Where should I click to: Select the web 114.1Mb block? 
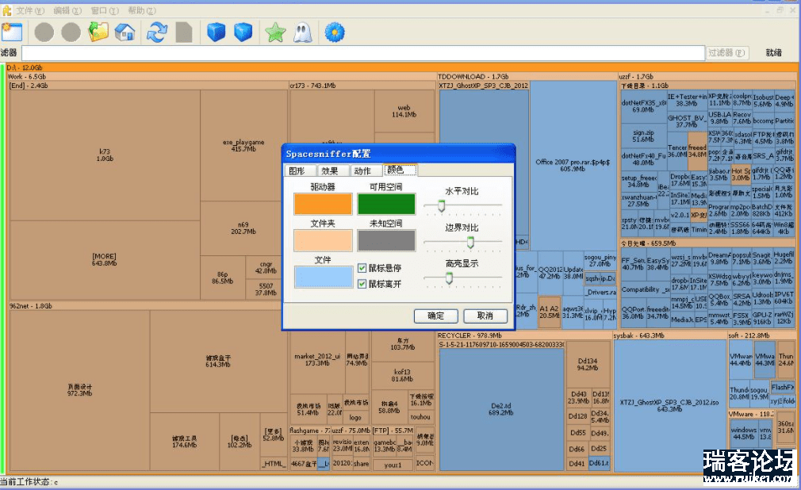(x=404, y=111)
